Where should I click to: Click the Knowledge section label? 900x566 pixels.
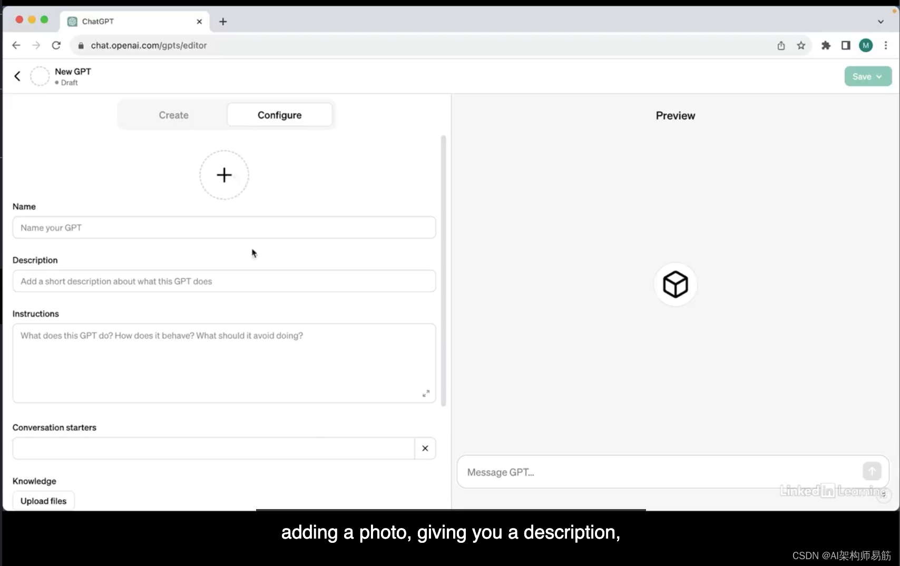[34, 481]
